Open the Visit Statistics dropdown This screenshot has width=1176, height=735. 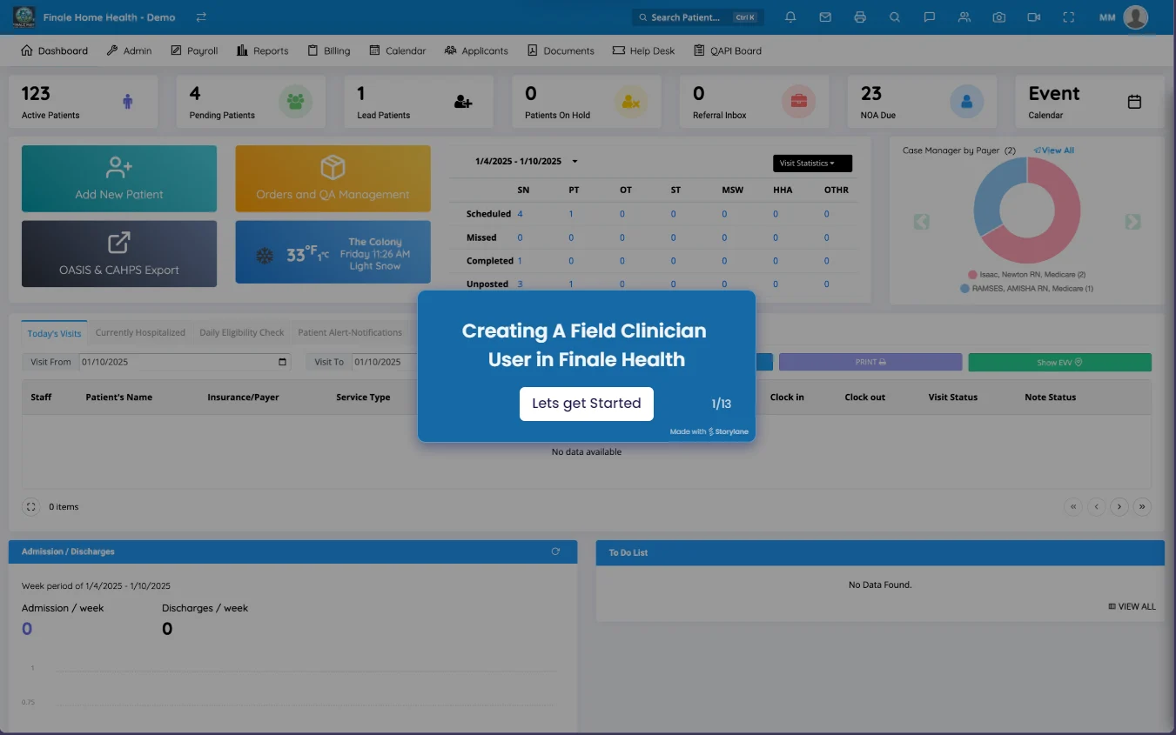[812, 164]
